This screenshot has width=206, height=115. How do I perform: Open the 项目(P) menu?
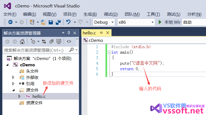(x=70, y=14)
